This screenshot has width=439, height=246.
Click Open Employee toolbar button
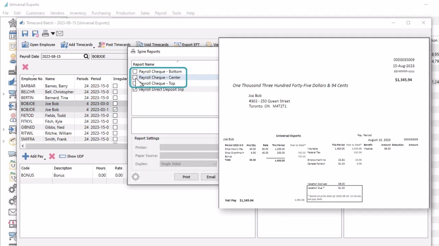[x=38, y=45]
